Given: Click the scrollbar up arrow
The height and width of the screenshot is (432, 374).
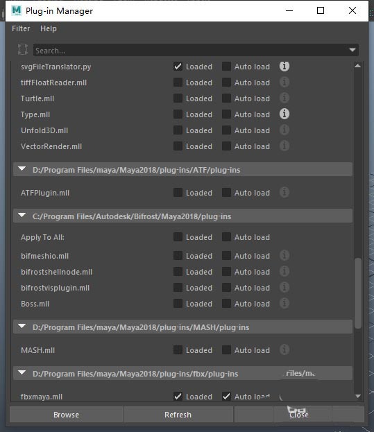Looking at the screenshot, I should (x=358, y=66).
